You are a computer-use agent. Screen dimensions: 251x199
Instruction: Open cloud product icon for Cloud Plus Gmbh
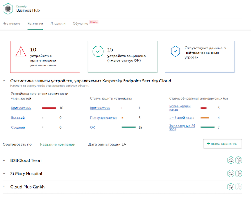click(231, 187)
